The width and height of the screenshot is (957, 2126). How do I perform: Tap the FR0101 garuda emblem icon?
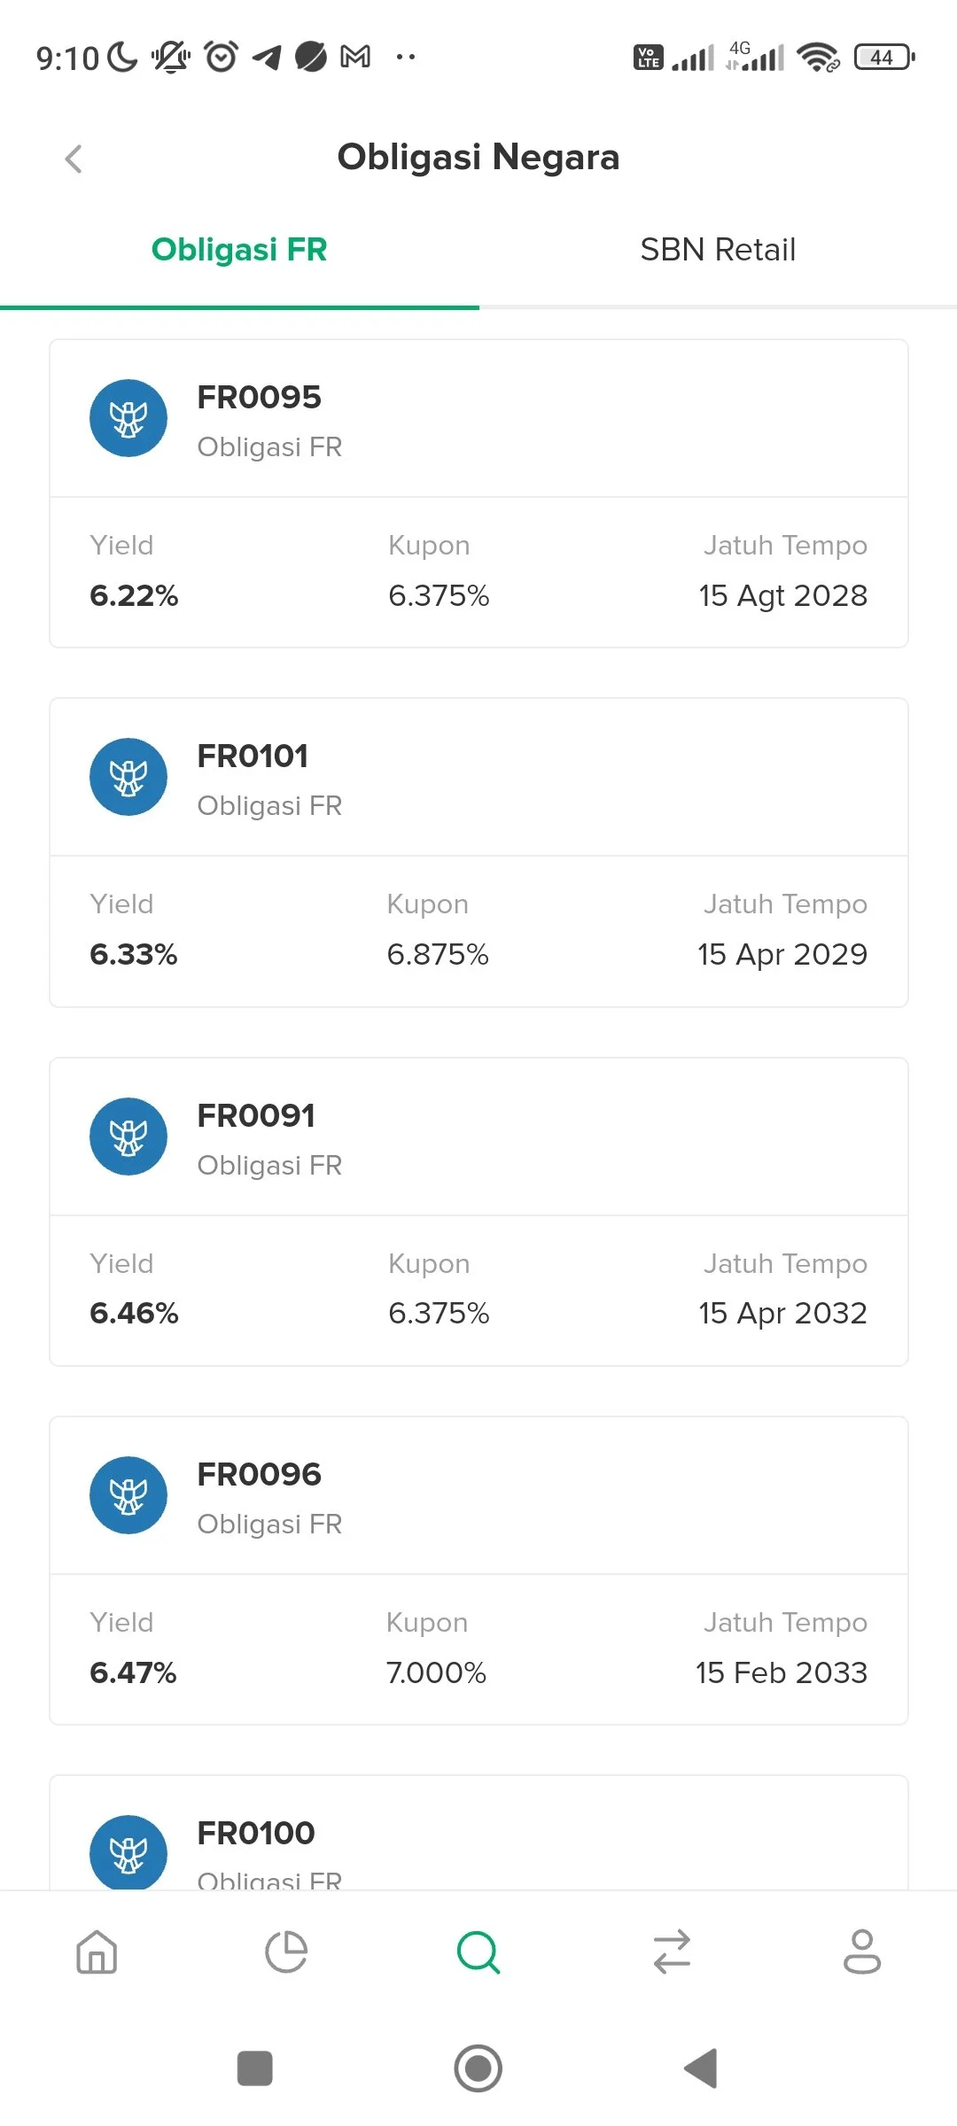click(x=128, y=777)
